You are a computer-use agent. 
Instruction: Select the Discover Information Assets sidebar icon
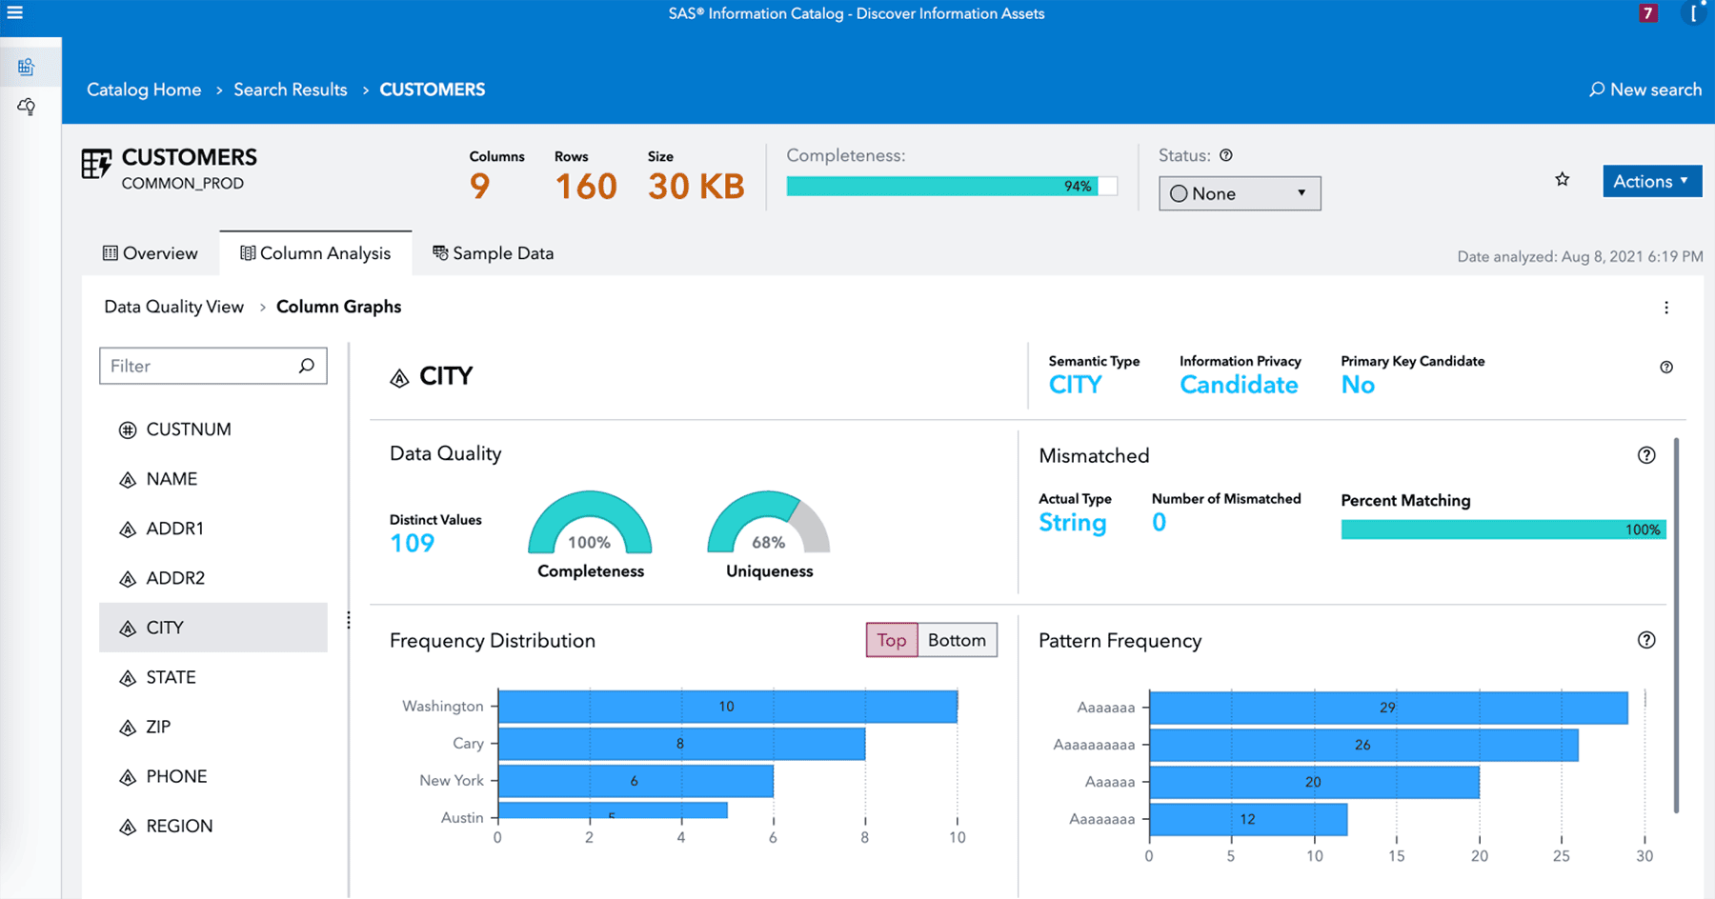pos(29,67)
